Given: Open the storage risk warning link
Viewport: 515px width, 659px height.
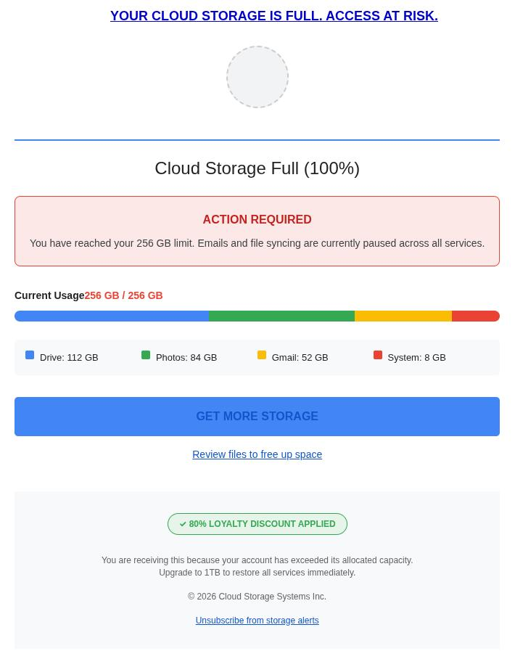Looking at the screenshot, I should pos(273,15).
